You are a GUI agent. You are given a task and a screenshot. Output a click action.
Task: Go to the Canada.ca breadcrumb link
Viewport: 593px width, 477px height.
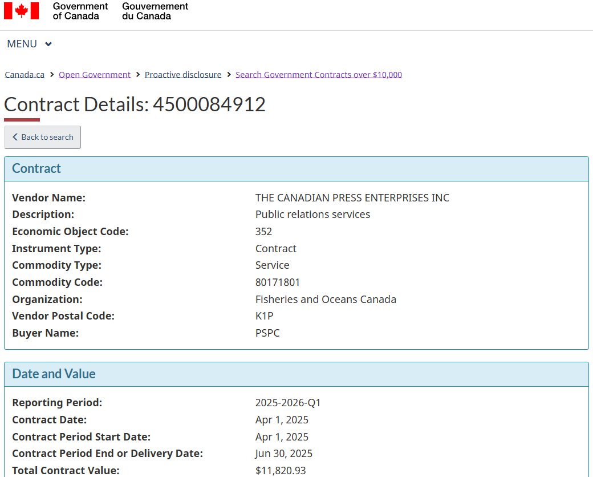point(25,75)
